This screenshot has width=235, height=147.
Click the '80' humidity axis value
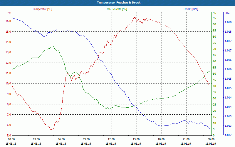(x=214, y=36)
